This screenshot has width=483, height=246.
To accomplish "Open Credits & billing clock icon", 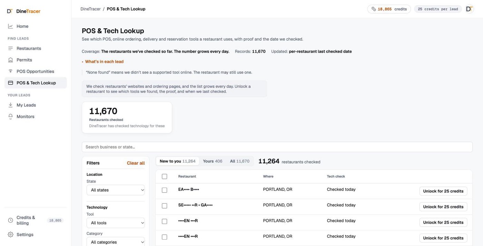I will pos(10,220).
